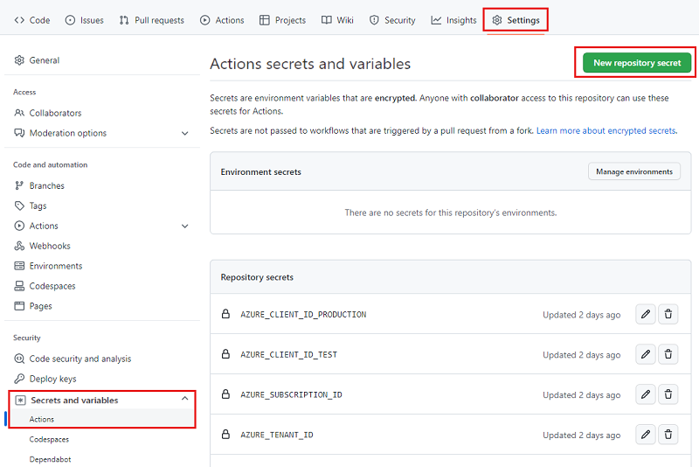Edit AZURE_CLIENT_ID_TEST secret pencil icon
Screen dimensions: 699x467
645,354
